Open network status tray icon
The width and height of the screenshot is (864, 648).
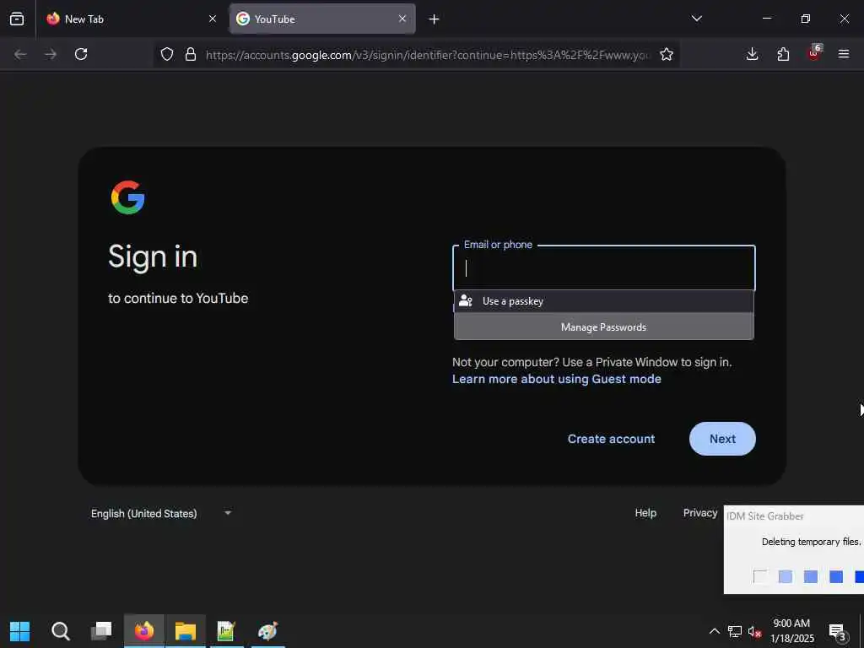(735, 631)
